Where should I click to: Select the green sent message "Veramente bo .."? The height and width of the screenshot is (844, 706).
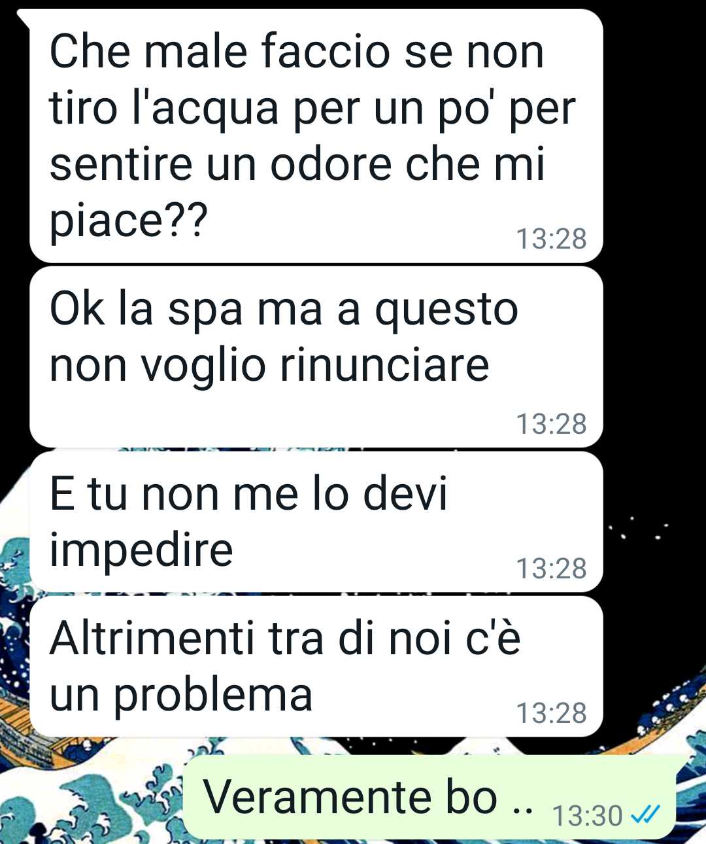(x=429, y=797)
